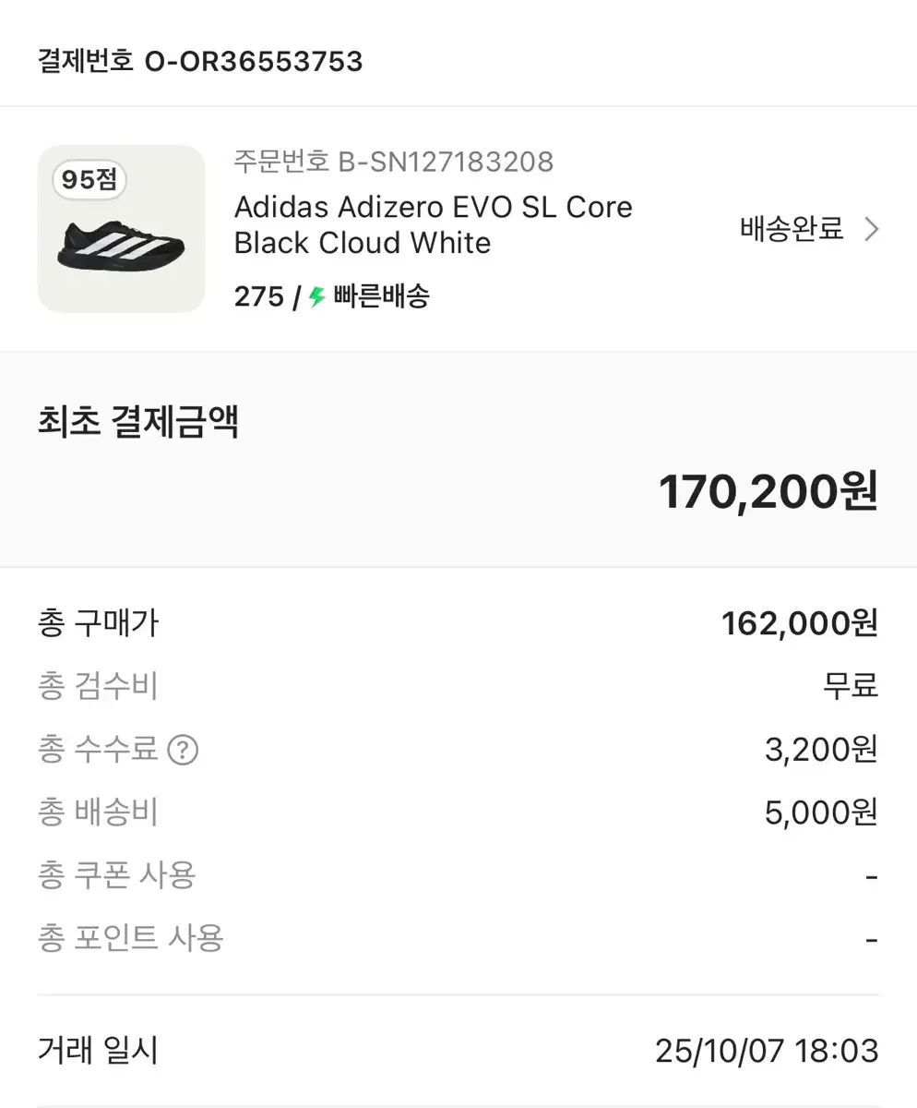Image resolution: width=917 pixels, height=1108 pixels.
Task: Tap the 배송완료 delivery status
Action: pyautogui.click(x=792, y=229)
